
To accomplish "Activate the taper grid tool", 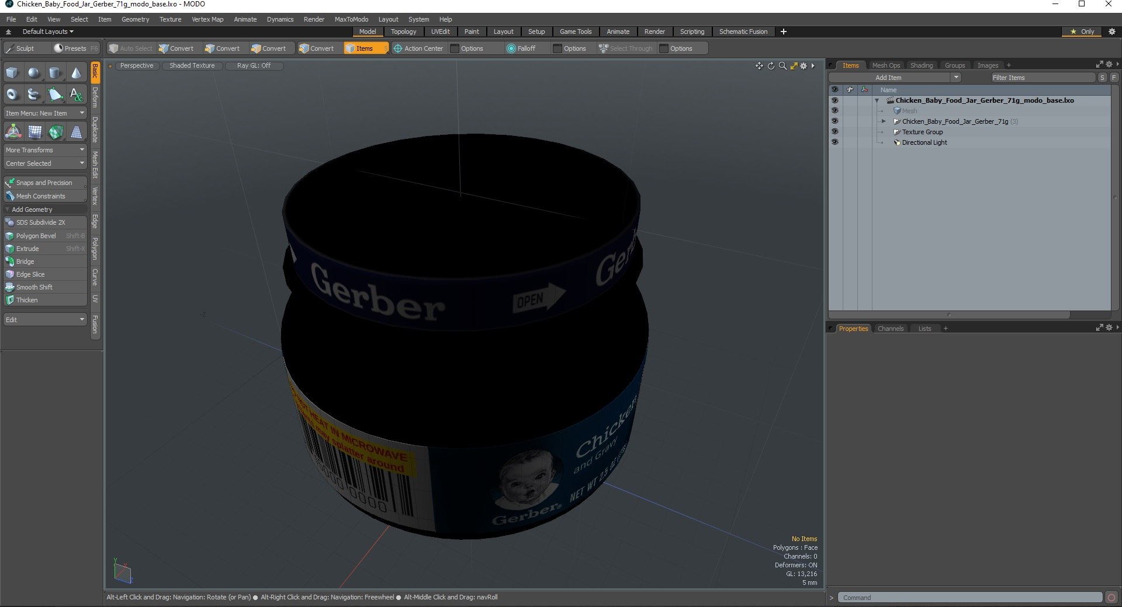I will [x=76, y=132].
